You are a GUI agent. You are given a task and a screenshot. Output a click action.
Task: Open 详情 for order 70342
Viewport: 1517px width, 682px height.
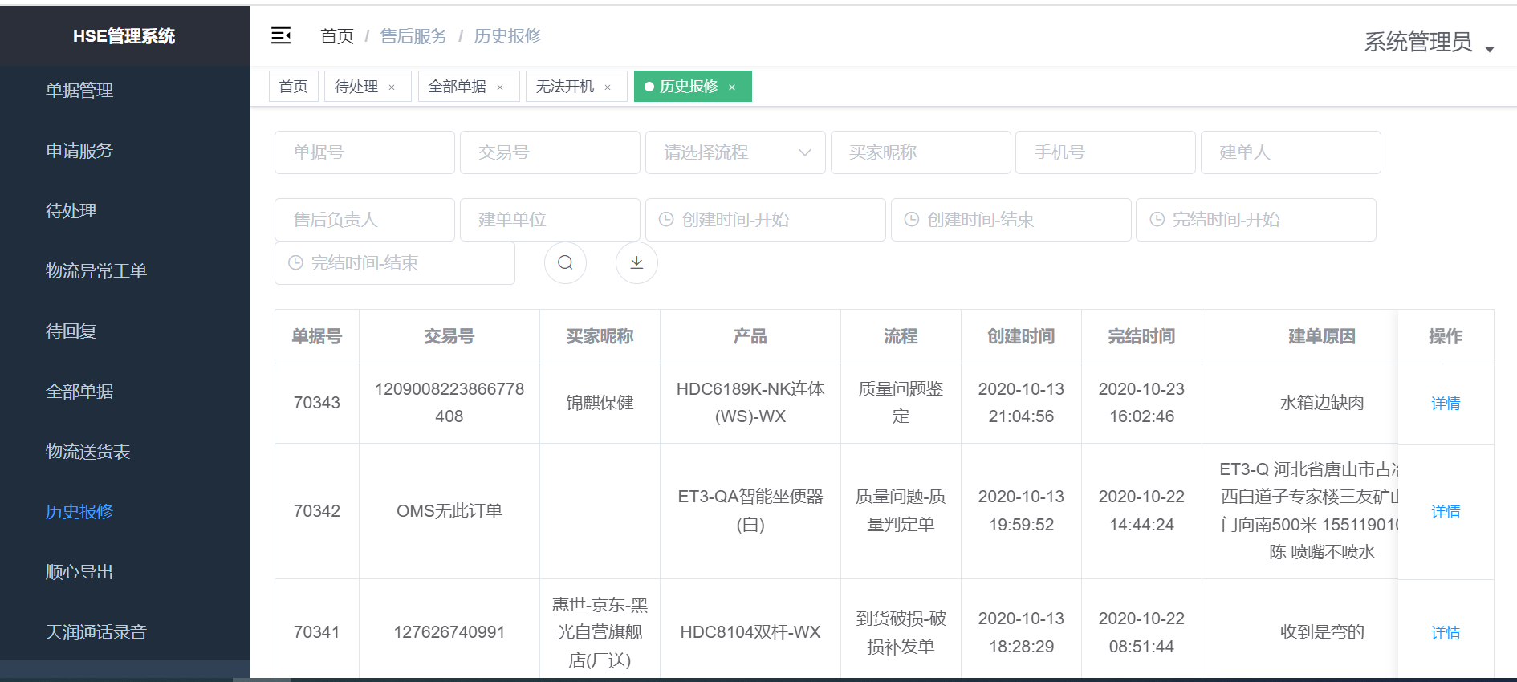click(1446, 512)
